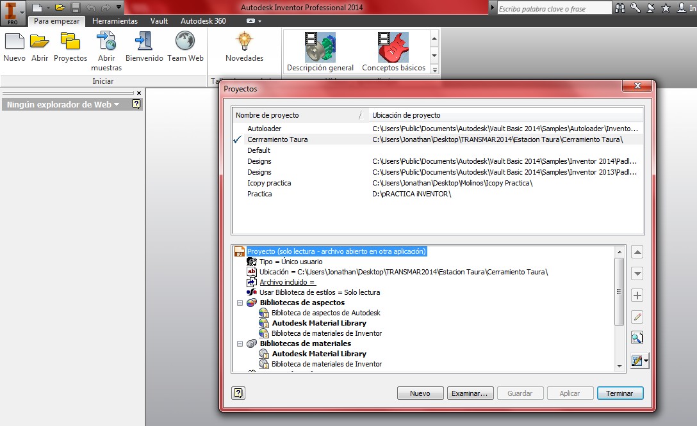
Task: Click the Terminar button
Action: coord(619,393)
